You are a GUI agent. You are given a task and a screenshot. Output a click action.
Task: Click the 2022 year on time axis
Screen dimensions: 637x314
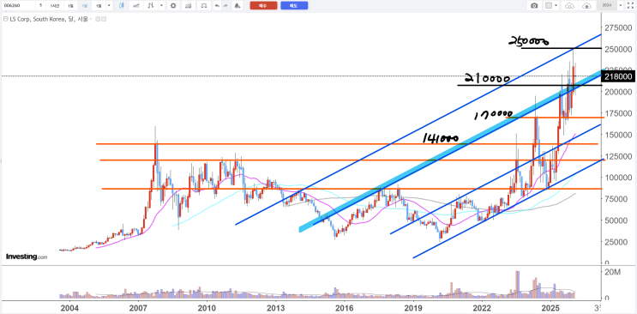click(x=482, y=307)
